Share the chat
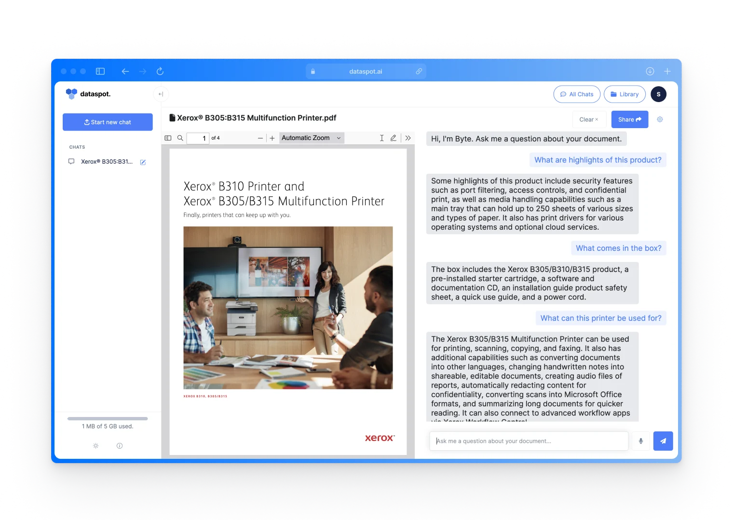 point(630,119)
